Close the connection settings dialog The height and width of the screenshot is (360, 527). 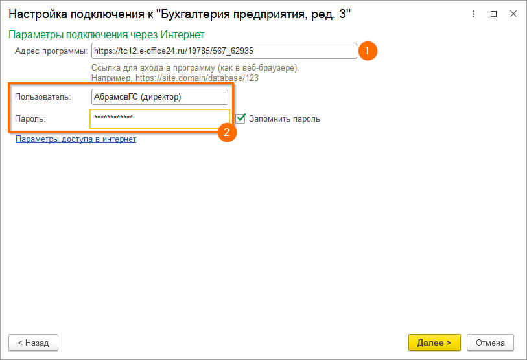511,14
